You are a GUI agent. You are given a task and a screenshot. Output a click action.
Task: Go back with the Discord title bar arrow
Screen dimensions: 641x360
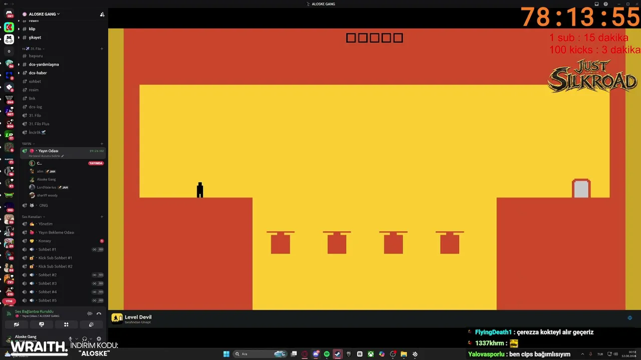5,4
